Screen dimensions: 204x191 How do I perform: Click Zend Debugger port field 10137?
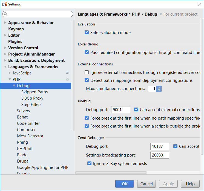click(160, 146)
